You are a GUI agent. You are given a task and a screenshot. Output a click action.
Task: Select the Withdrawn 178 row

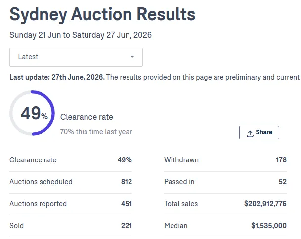click(x=225, y=160)
